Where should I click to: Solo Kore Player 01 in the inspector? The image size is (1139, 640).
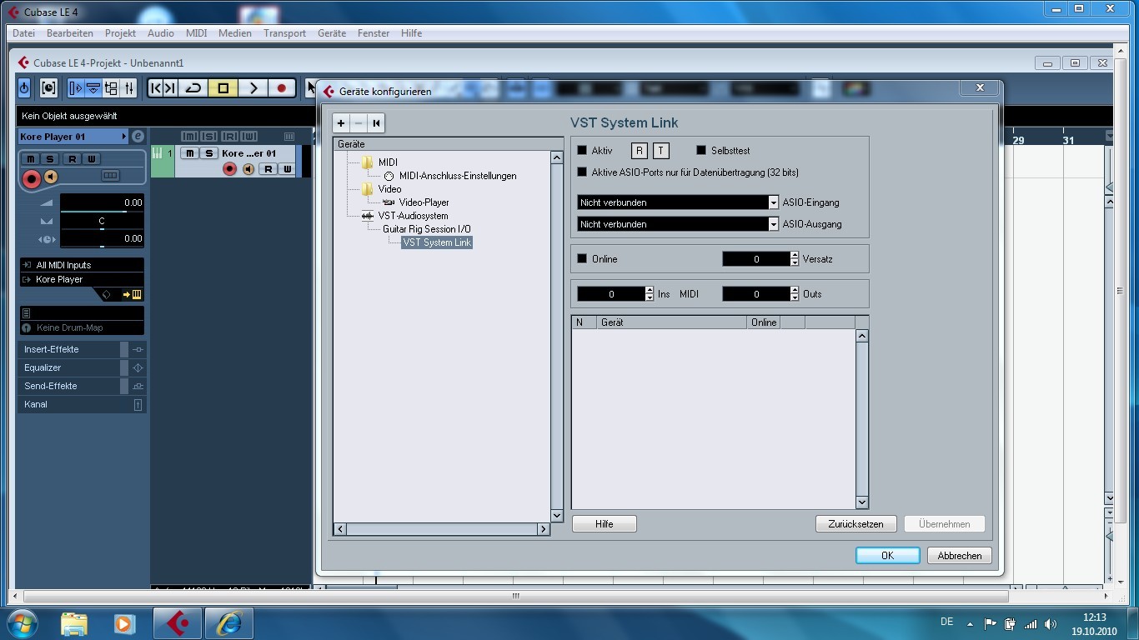tap(49, 158)
